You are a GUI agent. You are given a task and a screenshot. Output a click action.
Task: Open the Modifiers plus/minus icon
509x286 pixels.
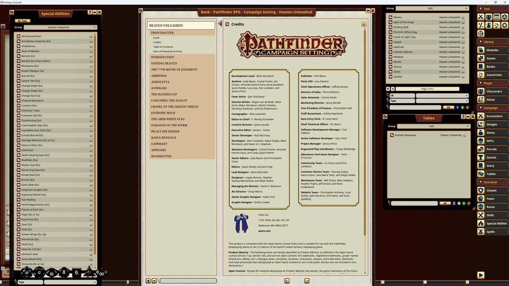coord(481,25)
